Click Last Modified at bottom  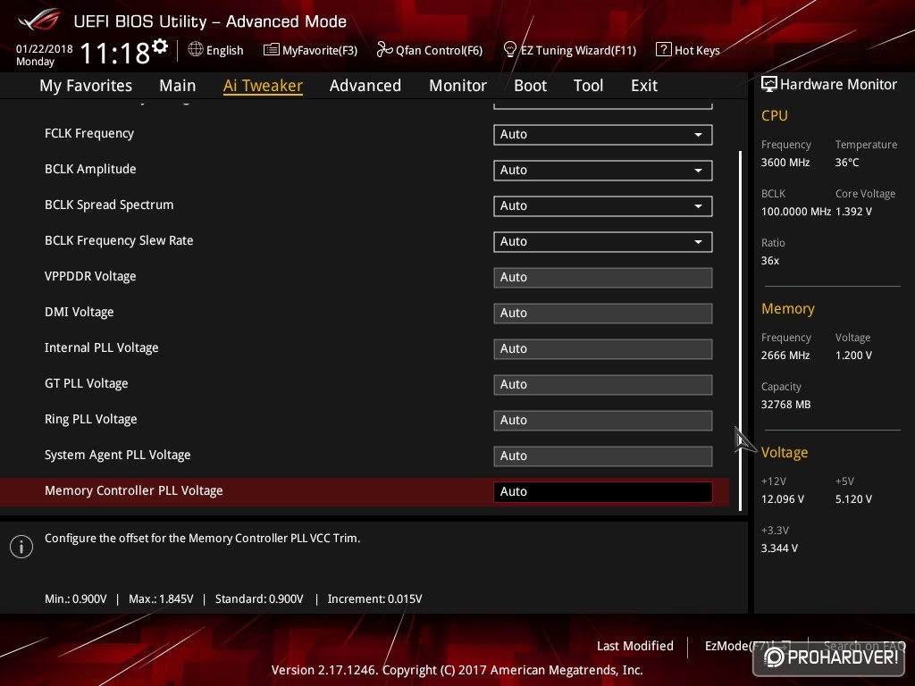635,646
